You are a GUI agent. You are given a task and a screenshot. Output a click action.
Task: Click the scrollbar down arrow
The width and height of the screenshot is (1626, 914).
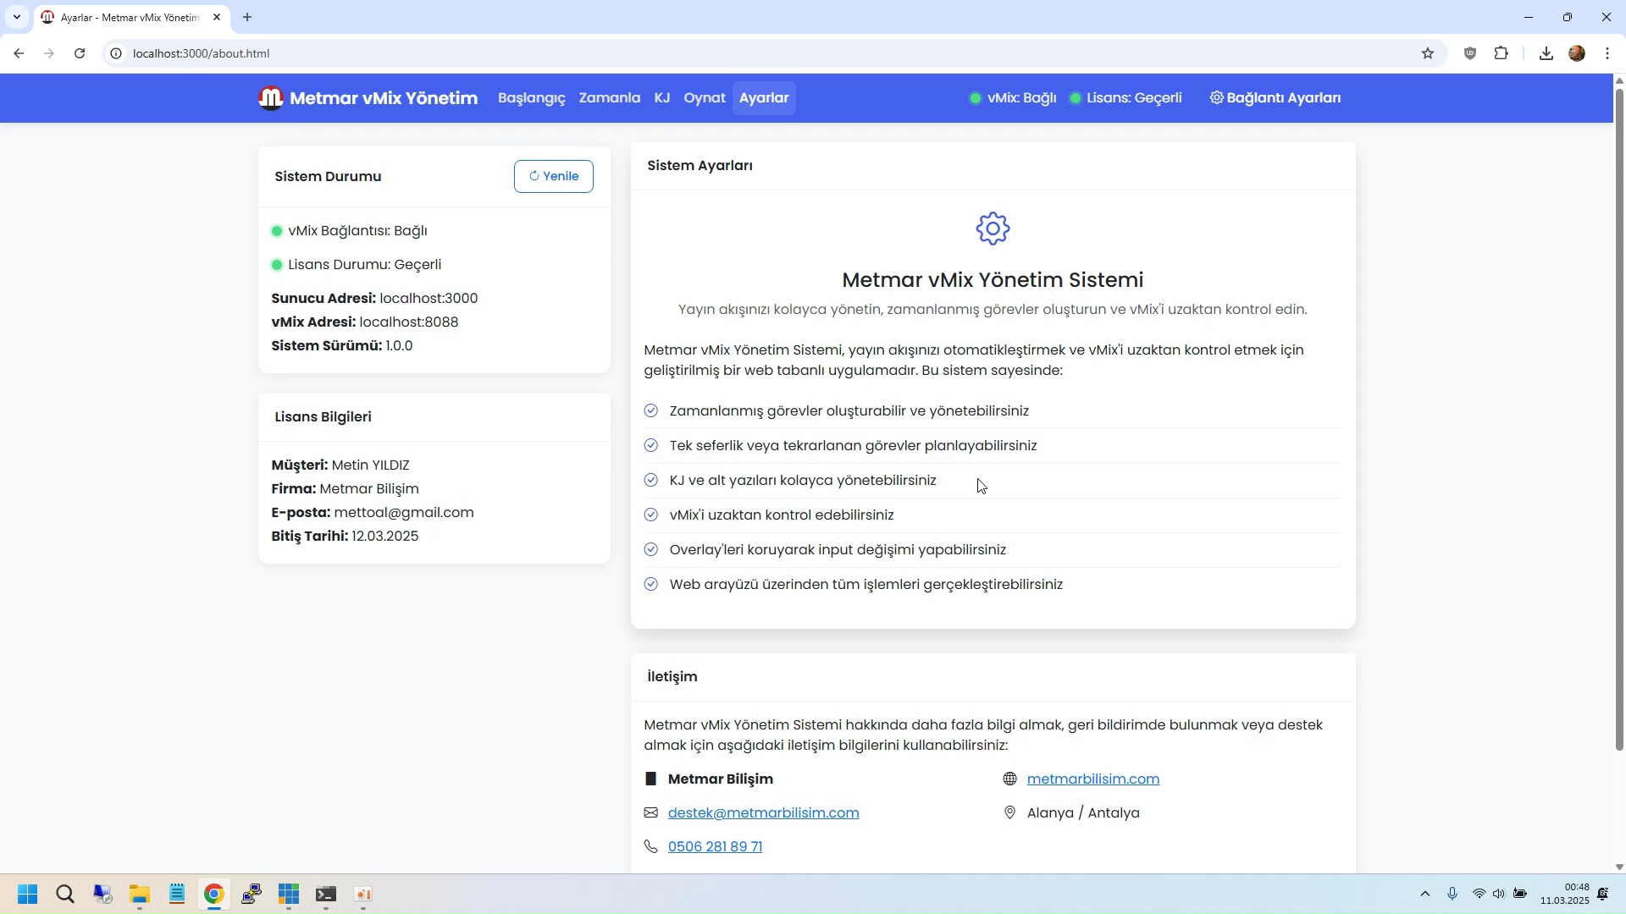click(x=1619, y=867)
